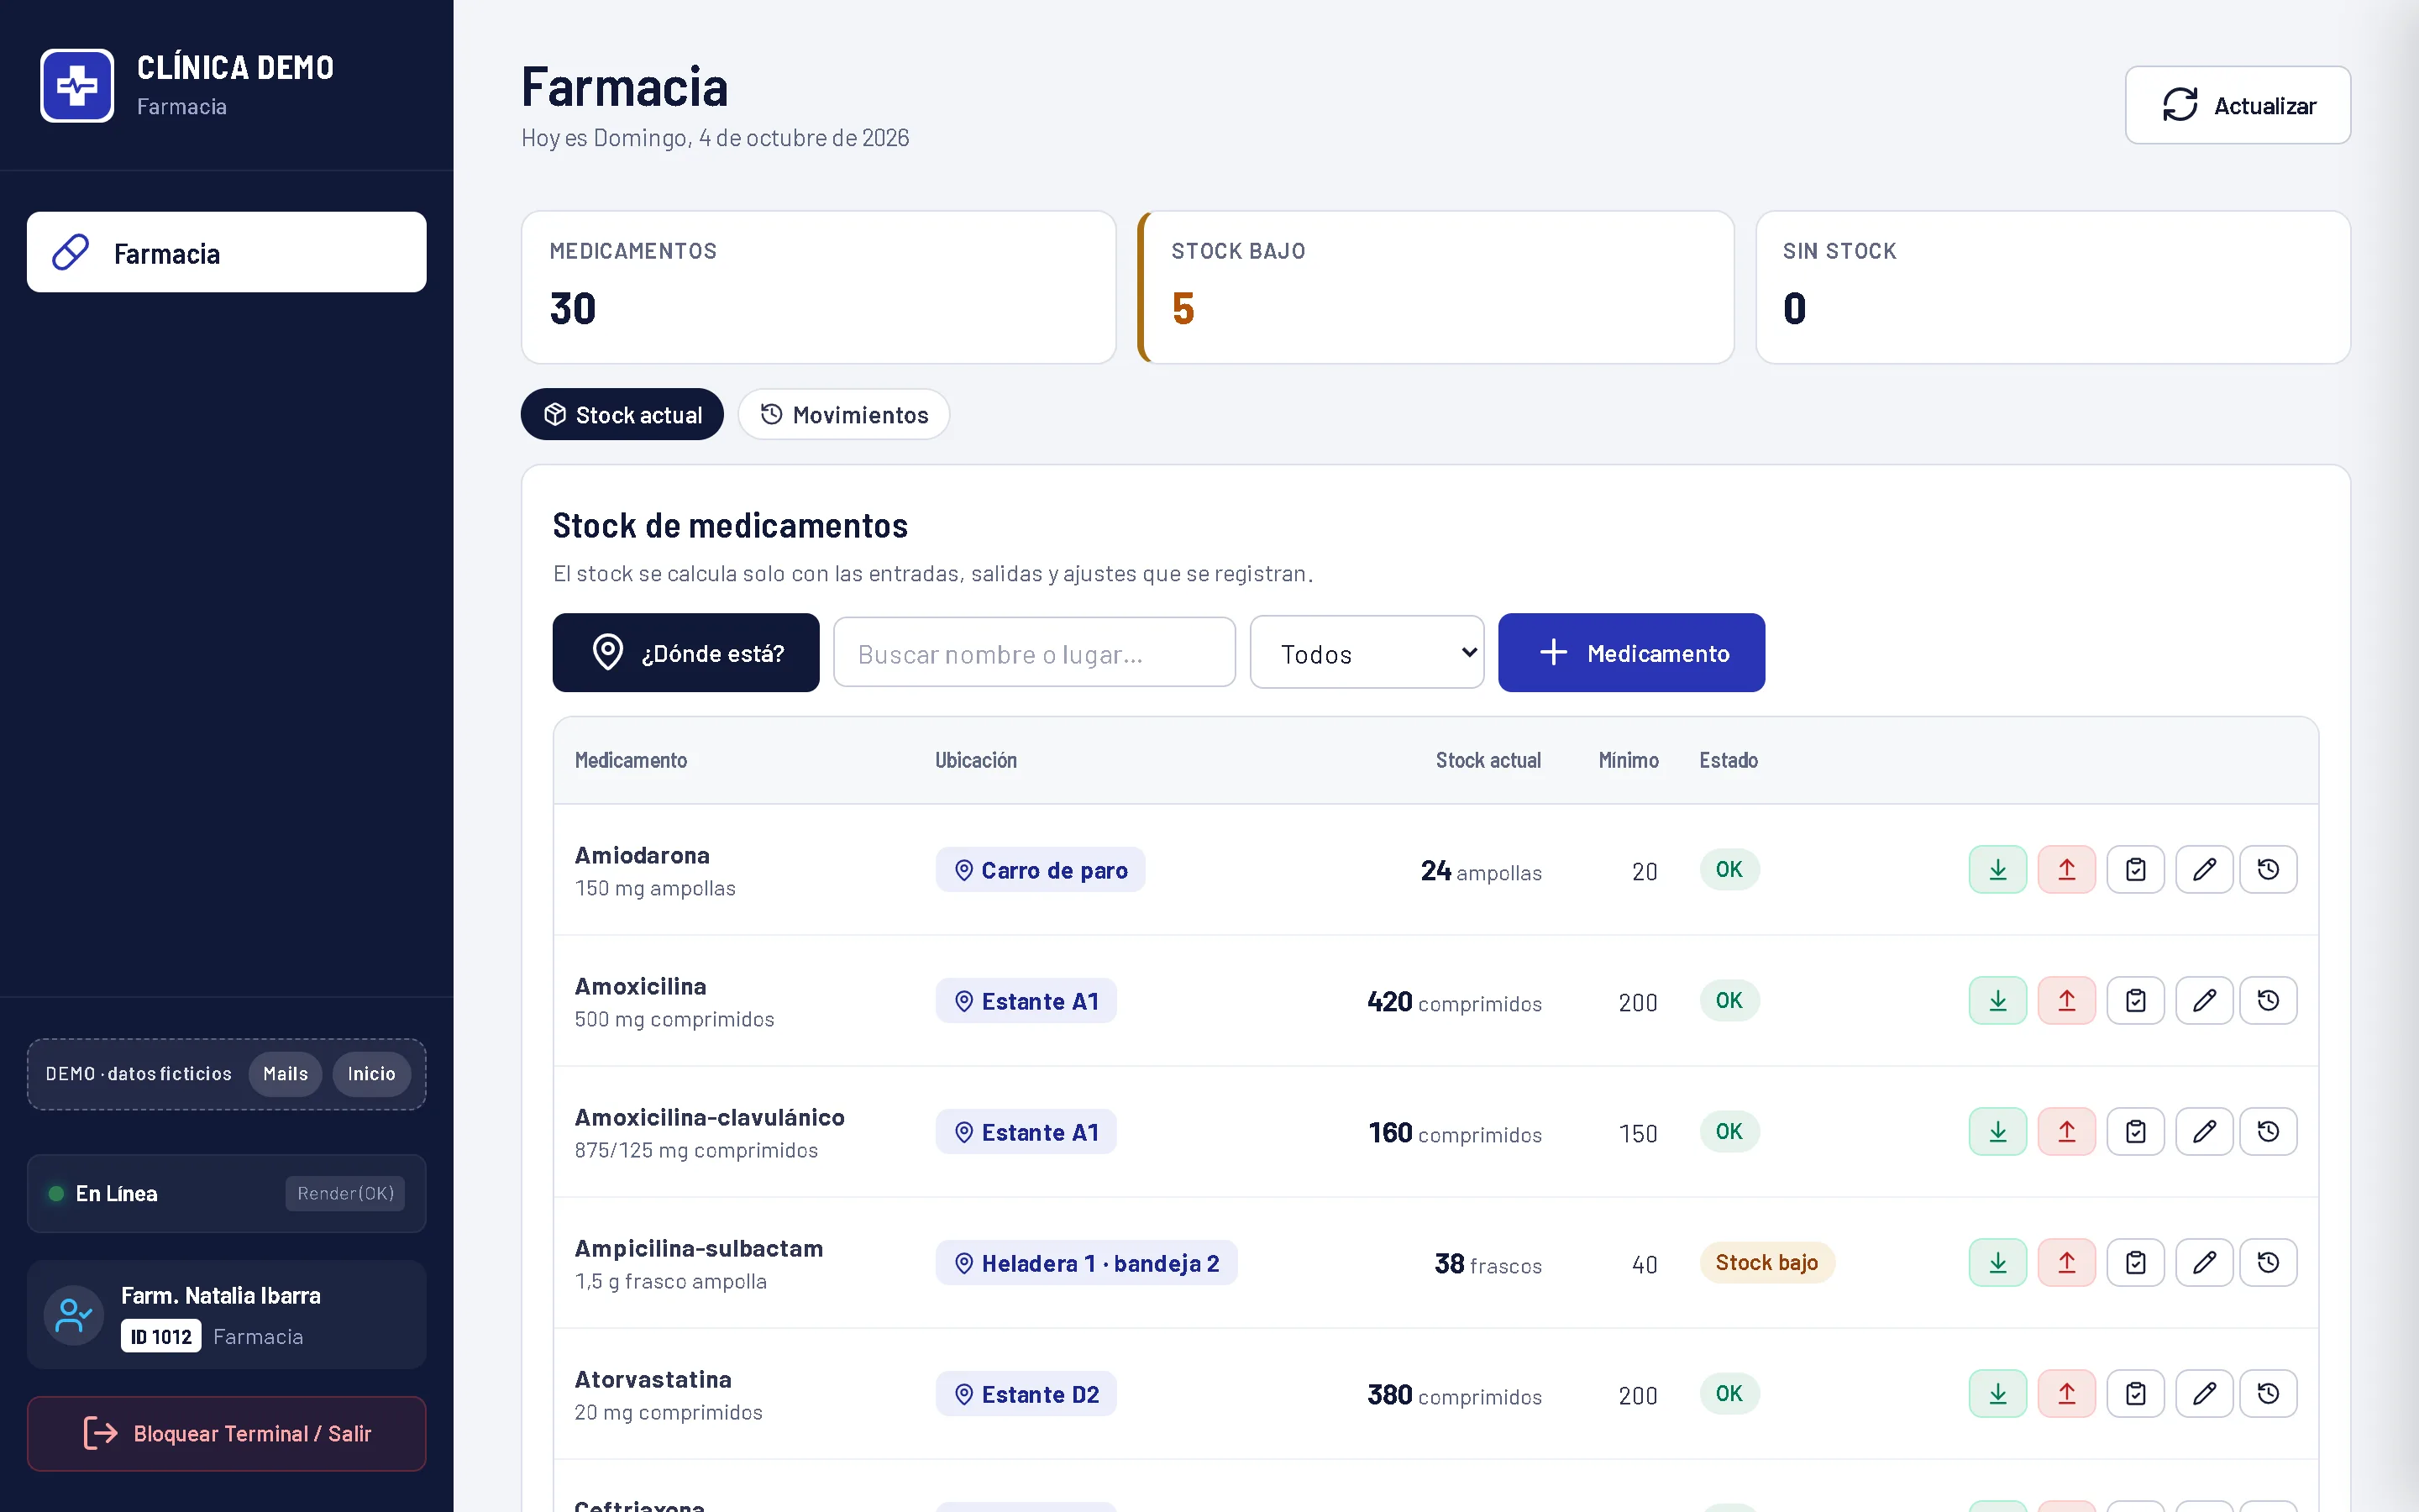Image resolution: width=2419 pixels, height=1512 pixels.
Task: Edit Amoxicilina 500 mg with pencil icon
Action: 2204,1001
